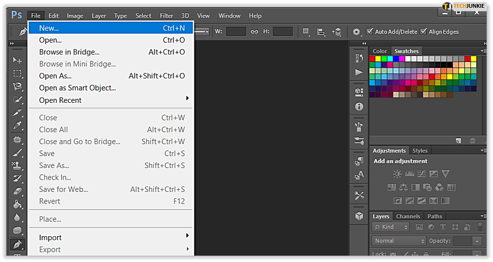Toggle the link width and height icon
Screen dimensions: 493x262
254,32
